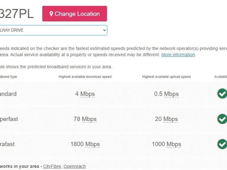
Task: Click the Standard broadband type row label
Action: coord(8,94)
